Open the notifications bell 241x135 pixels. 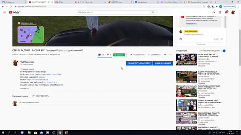pos(226,12)
